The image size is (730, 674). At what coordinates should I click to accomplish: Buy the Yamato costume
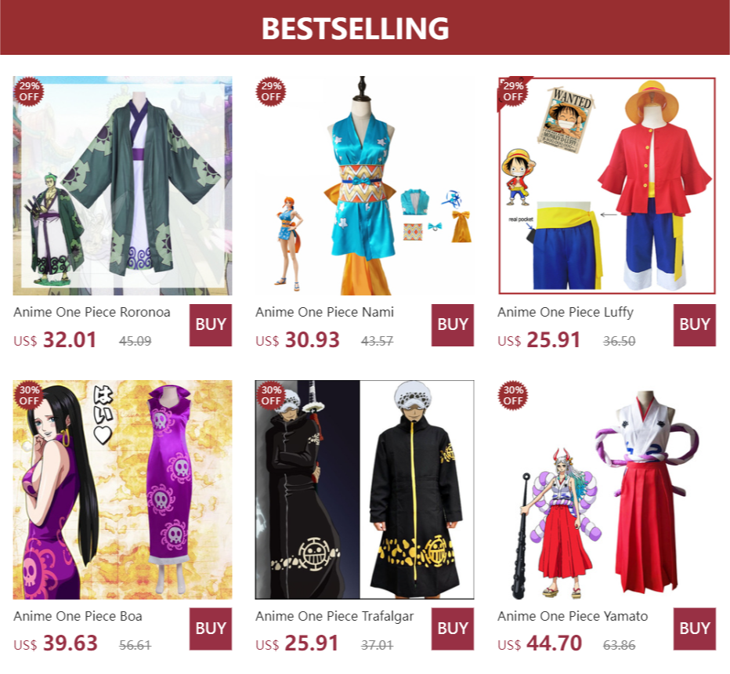695,629
